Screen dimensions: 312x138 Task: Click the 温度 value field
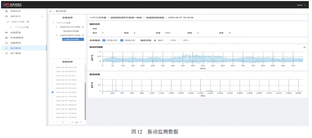click(235, 33)
